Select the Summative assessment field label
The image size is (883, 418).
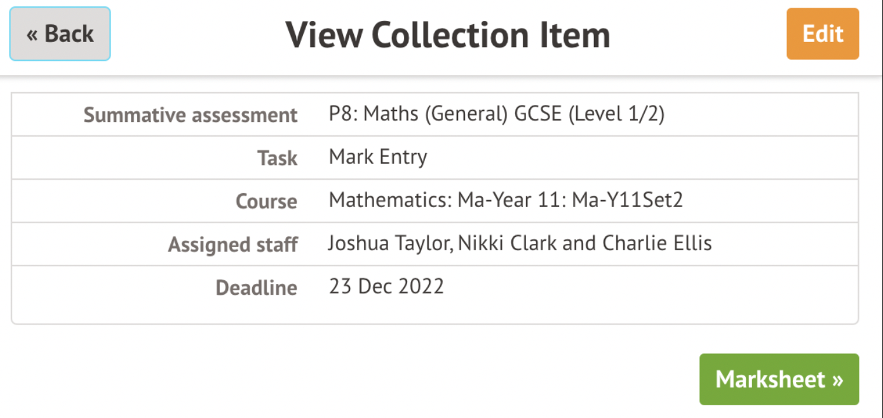190,115
